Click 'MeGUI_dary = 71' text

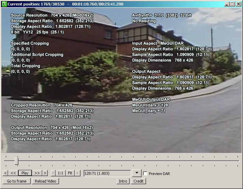point(148,111)
